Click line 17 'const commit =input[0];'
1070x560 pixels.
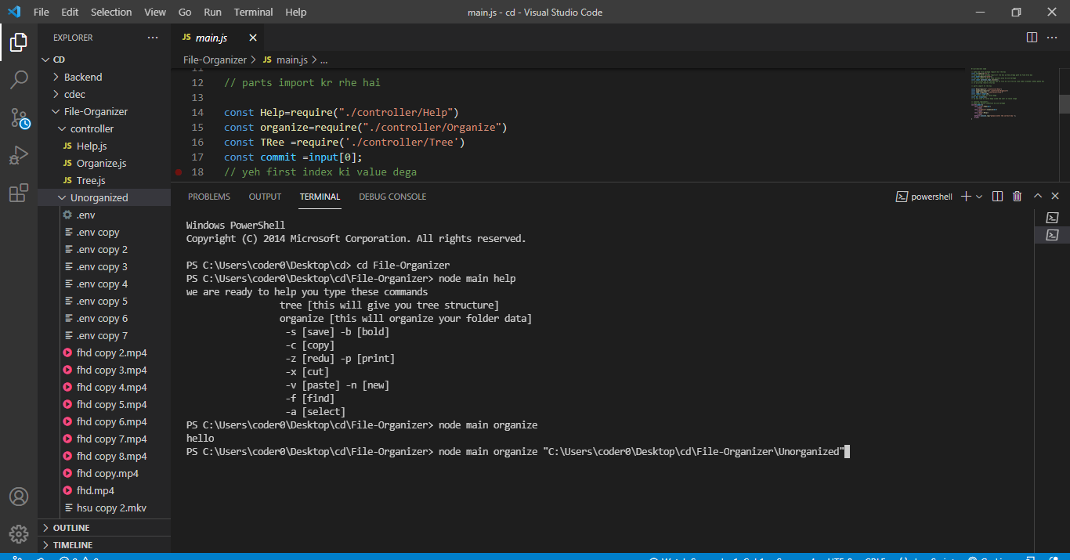click(x=293, y=157)
